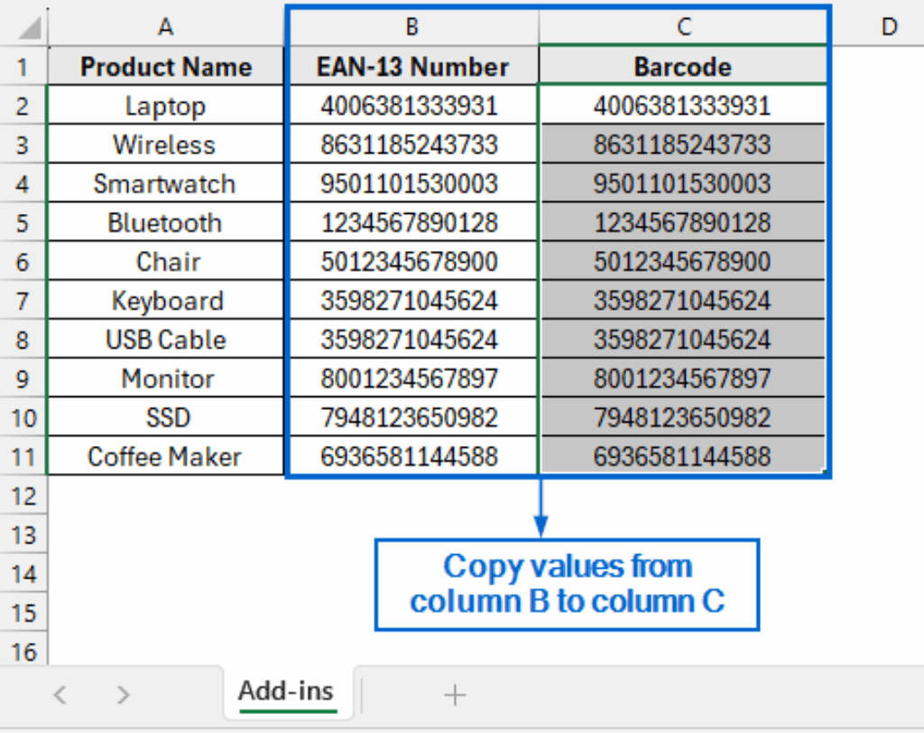Select column header A

(x=165, y=26)
